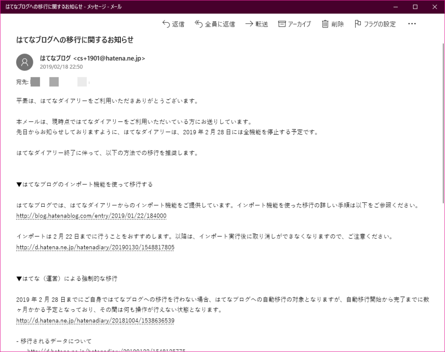Open the blog.hatenablog.com entry 184000 link

91,216
